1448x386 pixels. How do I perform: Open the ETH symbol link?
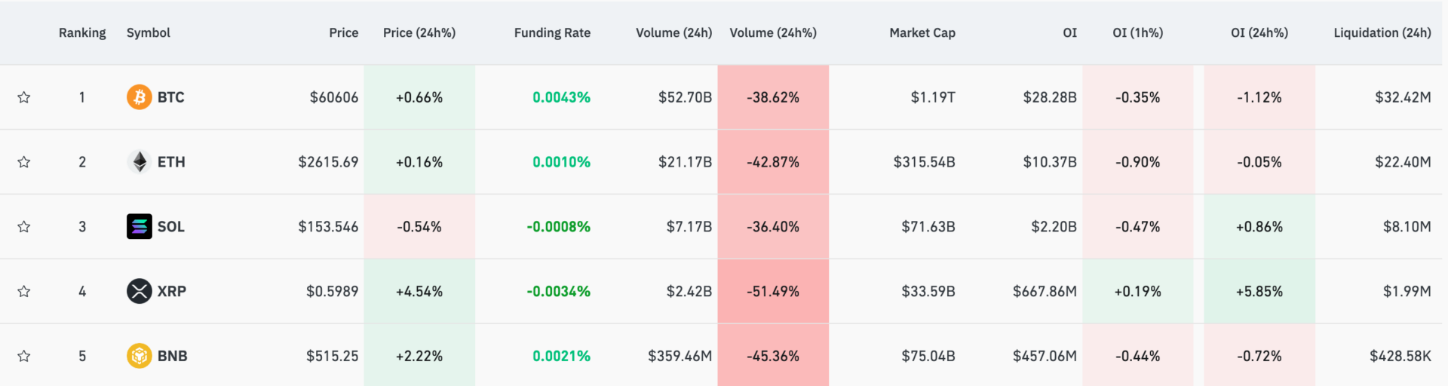tap(171, 162)
